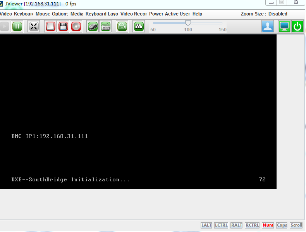Image resolution: width=306 pixels, height=232 pixels.
Task: Click the green power button icon
Action: pos(297,27)
